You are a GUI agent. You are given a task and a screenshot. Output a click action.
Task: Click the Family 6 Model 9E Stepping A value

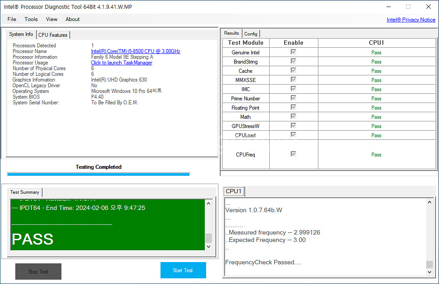coord(122,57)
